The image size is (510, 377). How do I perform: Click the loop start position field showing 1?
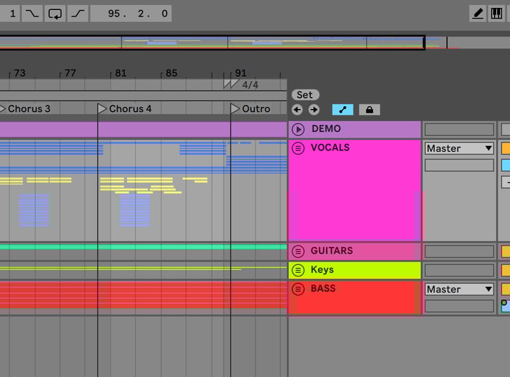tap(10, 13)
